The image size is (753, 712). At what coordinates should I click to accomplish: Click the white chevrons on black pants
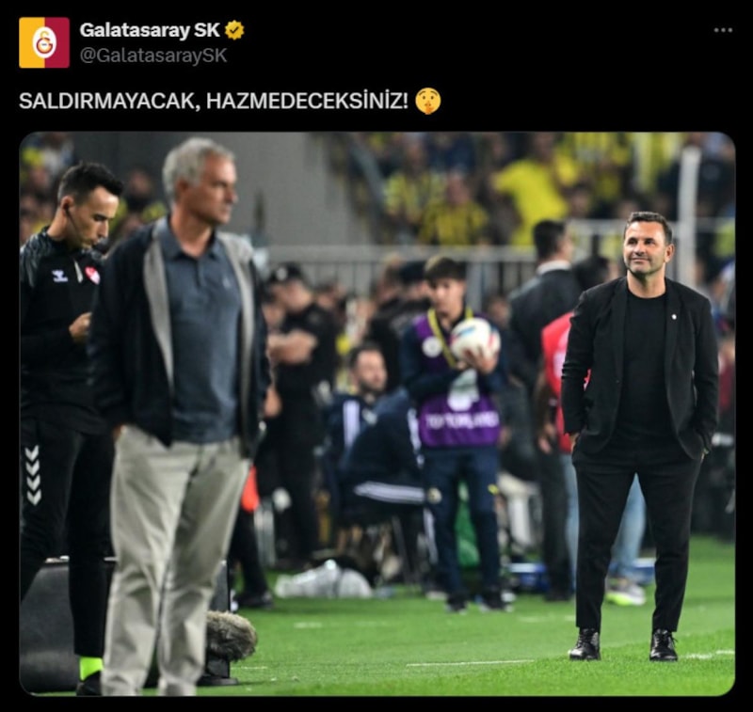pos(32,475)
